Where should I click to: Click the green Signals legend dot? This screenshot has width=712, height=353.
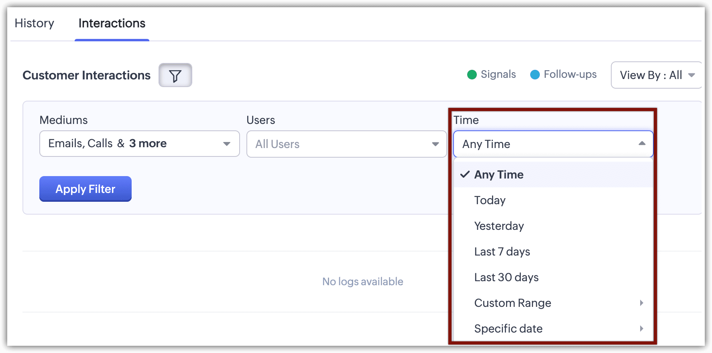coord(472,75)
